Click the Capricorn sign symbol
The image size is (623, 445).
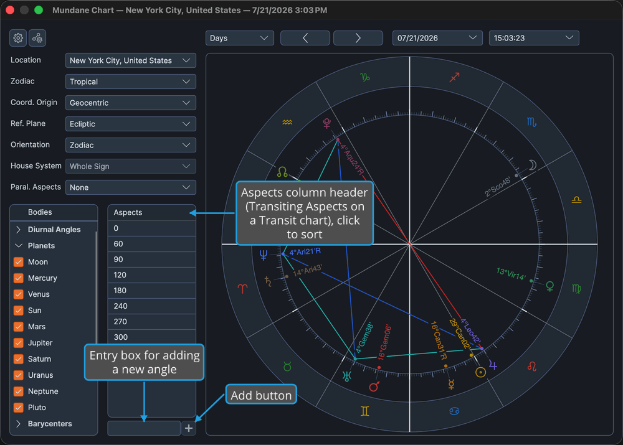364,77
